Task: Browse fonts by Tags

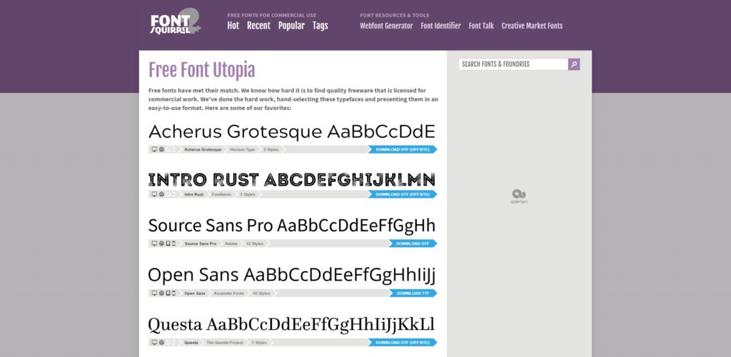Action: [x=320, y=26]
